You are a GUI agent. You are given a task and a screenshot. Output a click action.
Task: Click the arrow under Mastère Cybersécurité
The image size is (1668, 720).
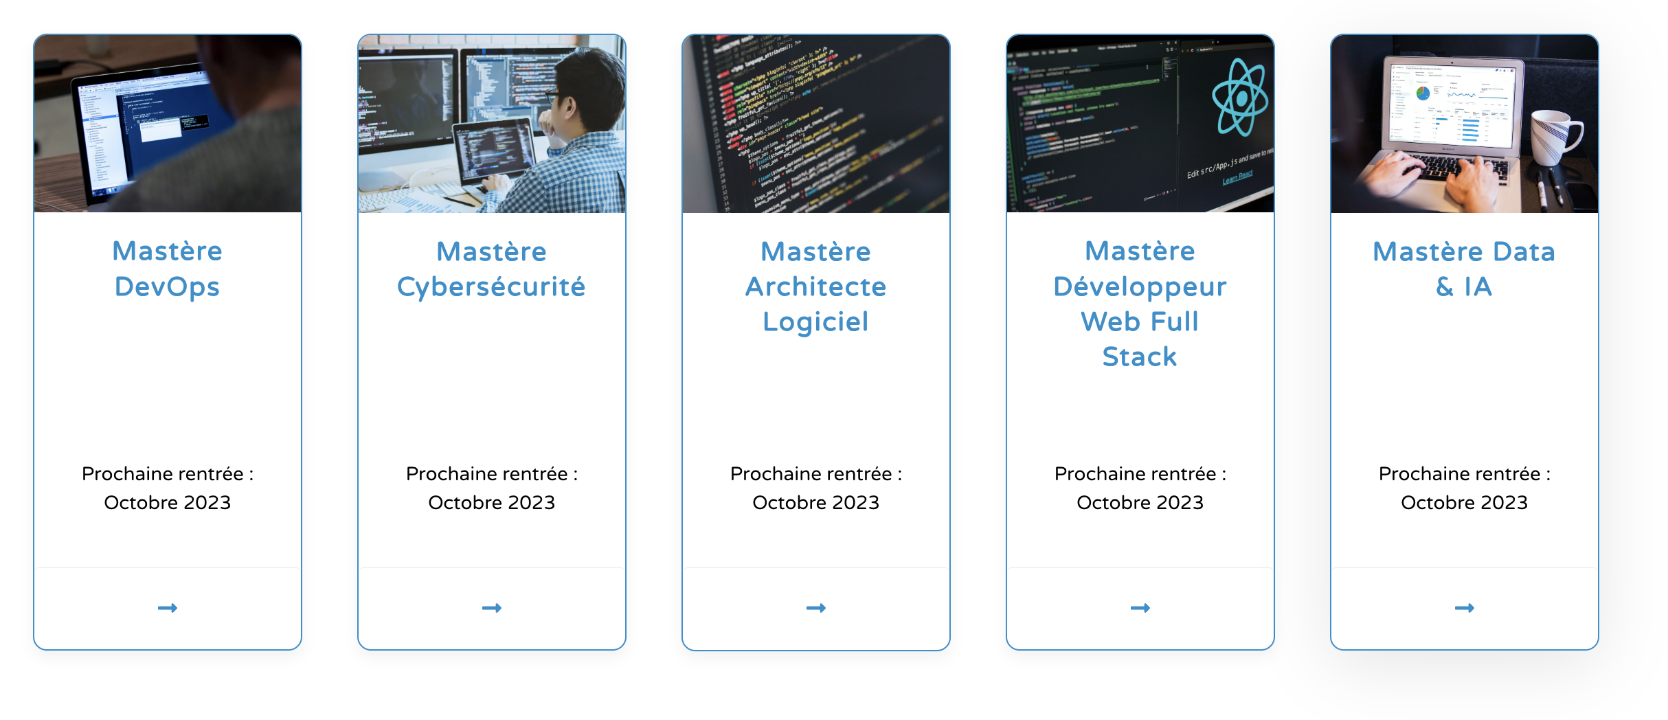point(492,608)
